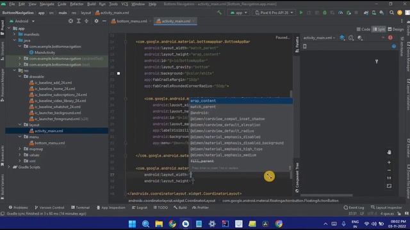Open the Terminal tool window

tap(80, 208)
